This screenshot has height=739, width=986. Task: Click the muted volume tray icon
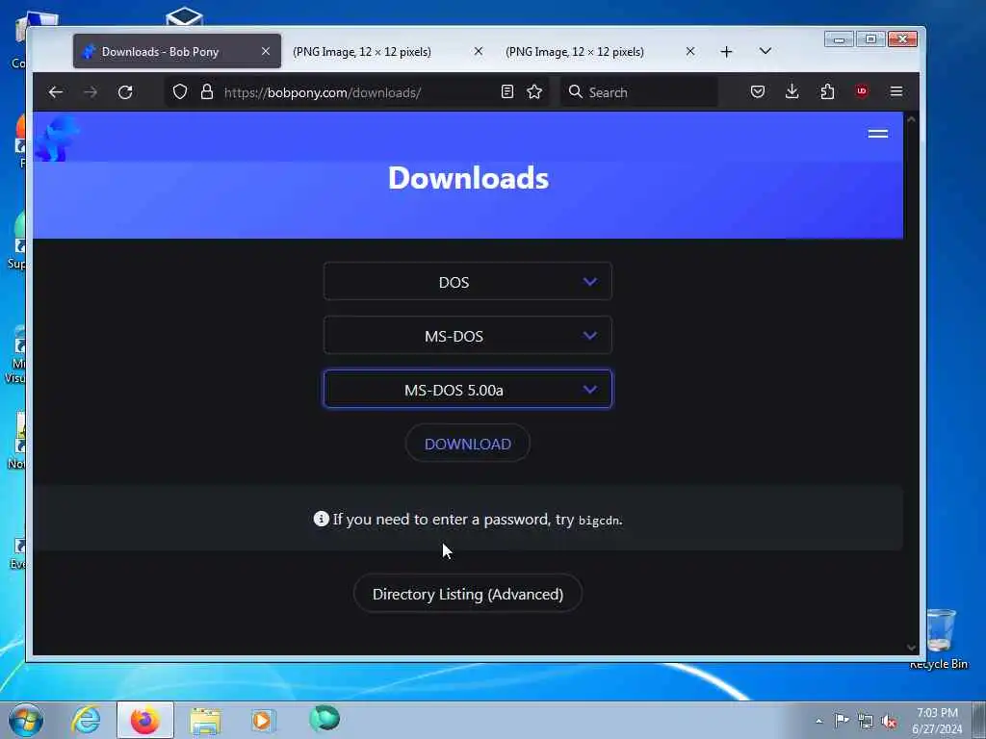[x=889, y=721]
